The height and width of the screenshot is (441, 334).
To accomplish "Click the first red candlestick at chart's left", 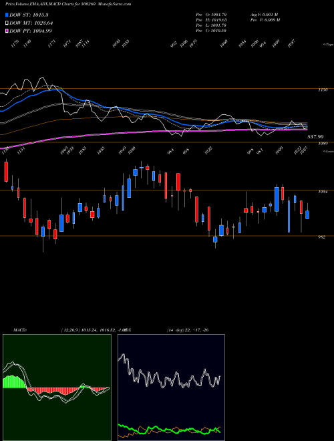I will [6, 172].
